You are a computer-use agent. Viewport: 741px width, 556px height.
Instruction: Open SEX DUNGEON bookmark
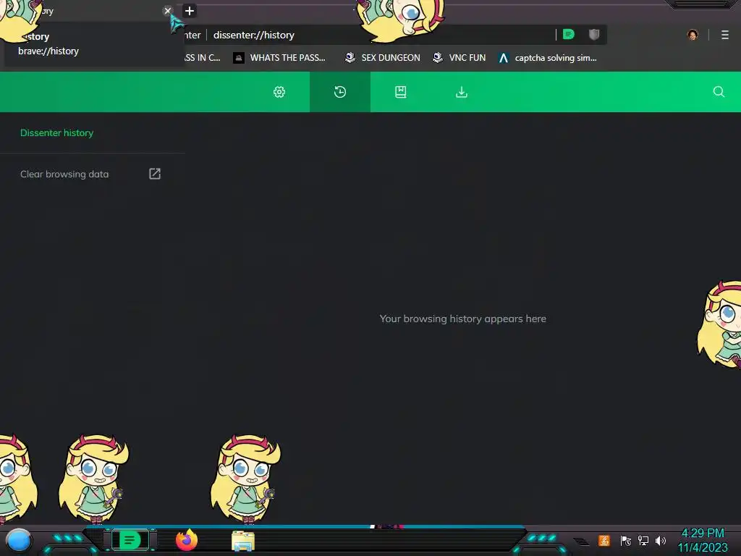[x=382, y=58]
